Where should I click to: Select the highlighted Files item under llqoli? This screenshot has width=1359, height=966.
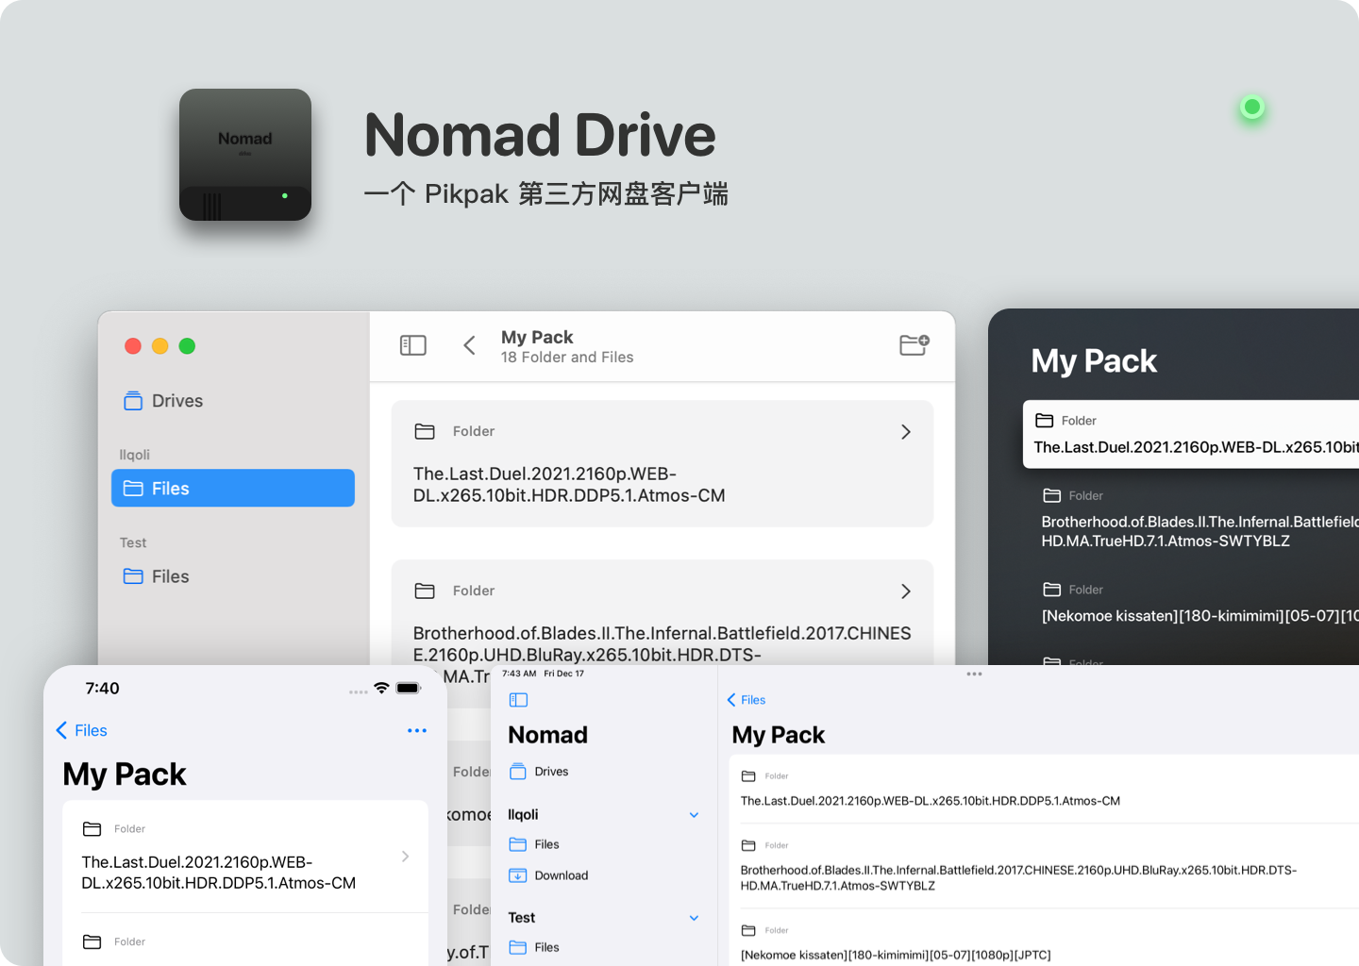[233, 488]
